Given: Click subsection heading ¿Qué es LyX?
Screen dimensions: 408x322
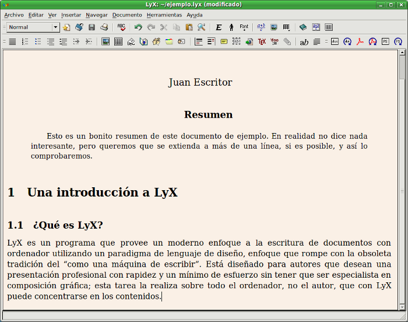Looking at the screenshot, I should click(68, 225).
